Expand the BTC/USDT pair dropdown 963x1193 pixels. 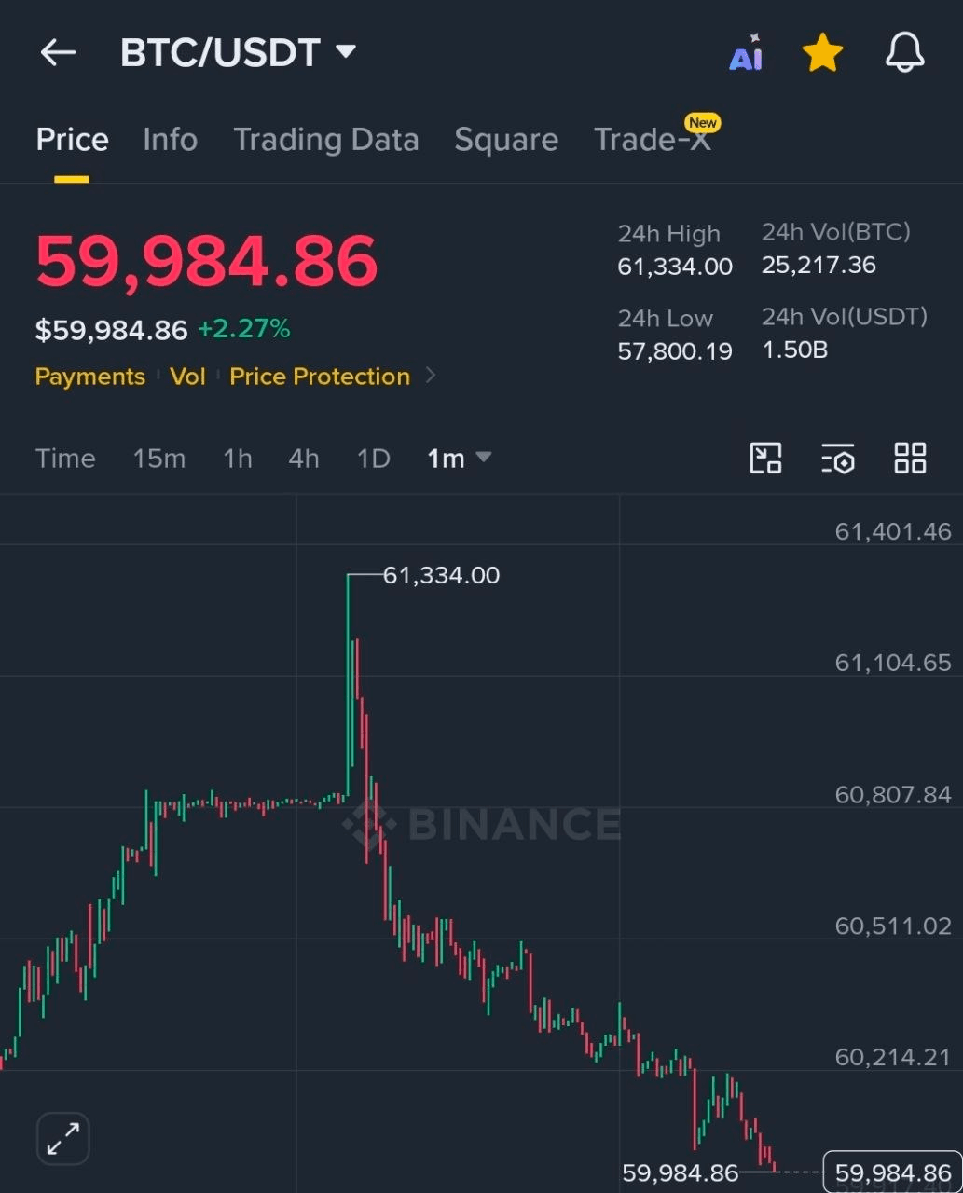point(346,51)
